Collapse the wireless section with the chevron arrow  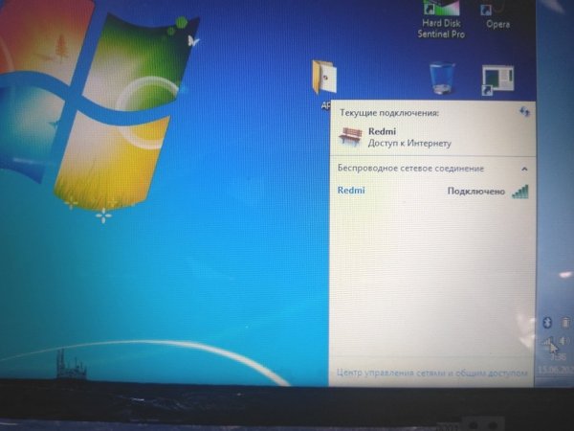point(523,169)
